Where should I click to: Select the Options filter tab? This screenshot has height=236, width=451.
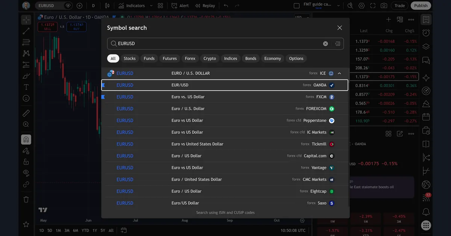pyautogui.click(x=296, y=58)
